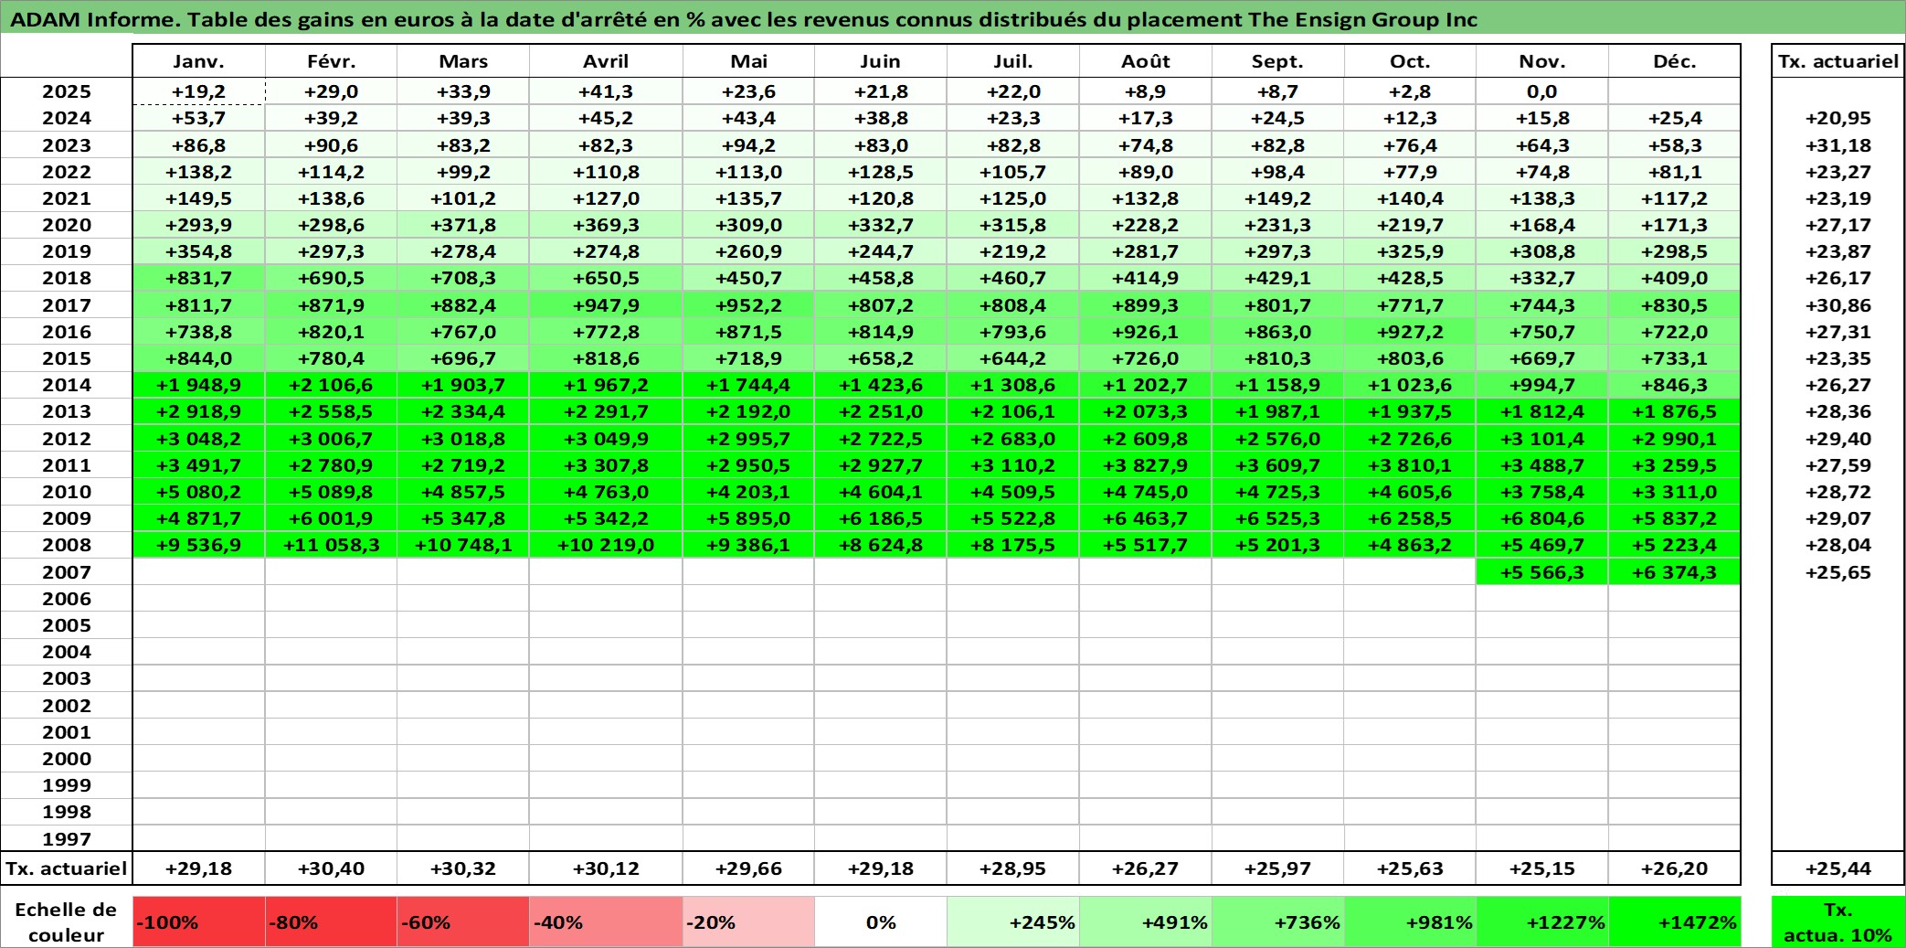The image size is (1906, 948).
Task: Select cell +2 918,9 in the 2013 row
Action: [198, 411]
